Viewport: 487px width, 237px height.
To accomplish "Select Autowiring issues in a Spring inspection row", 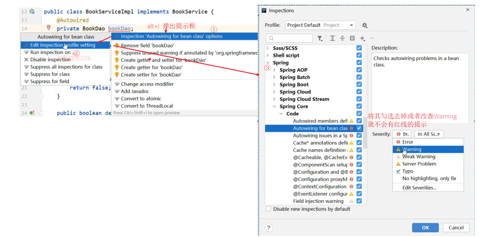I will [x=314, y=135].
